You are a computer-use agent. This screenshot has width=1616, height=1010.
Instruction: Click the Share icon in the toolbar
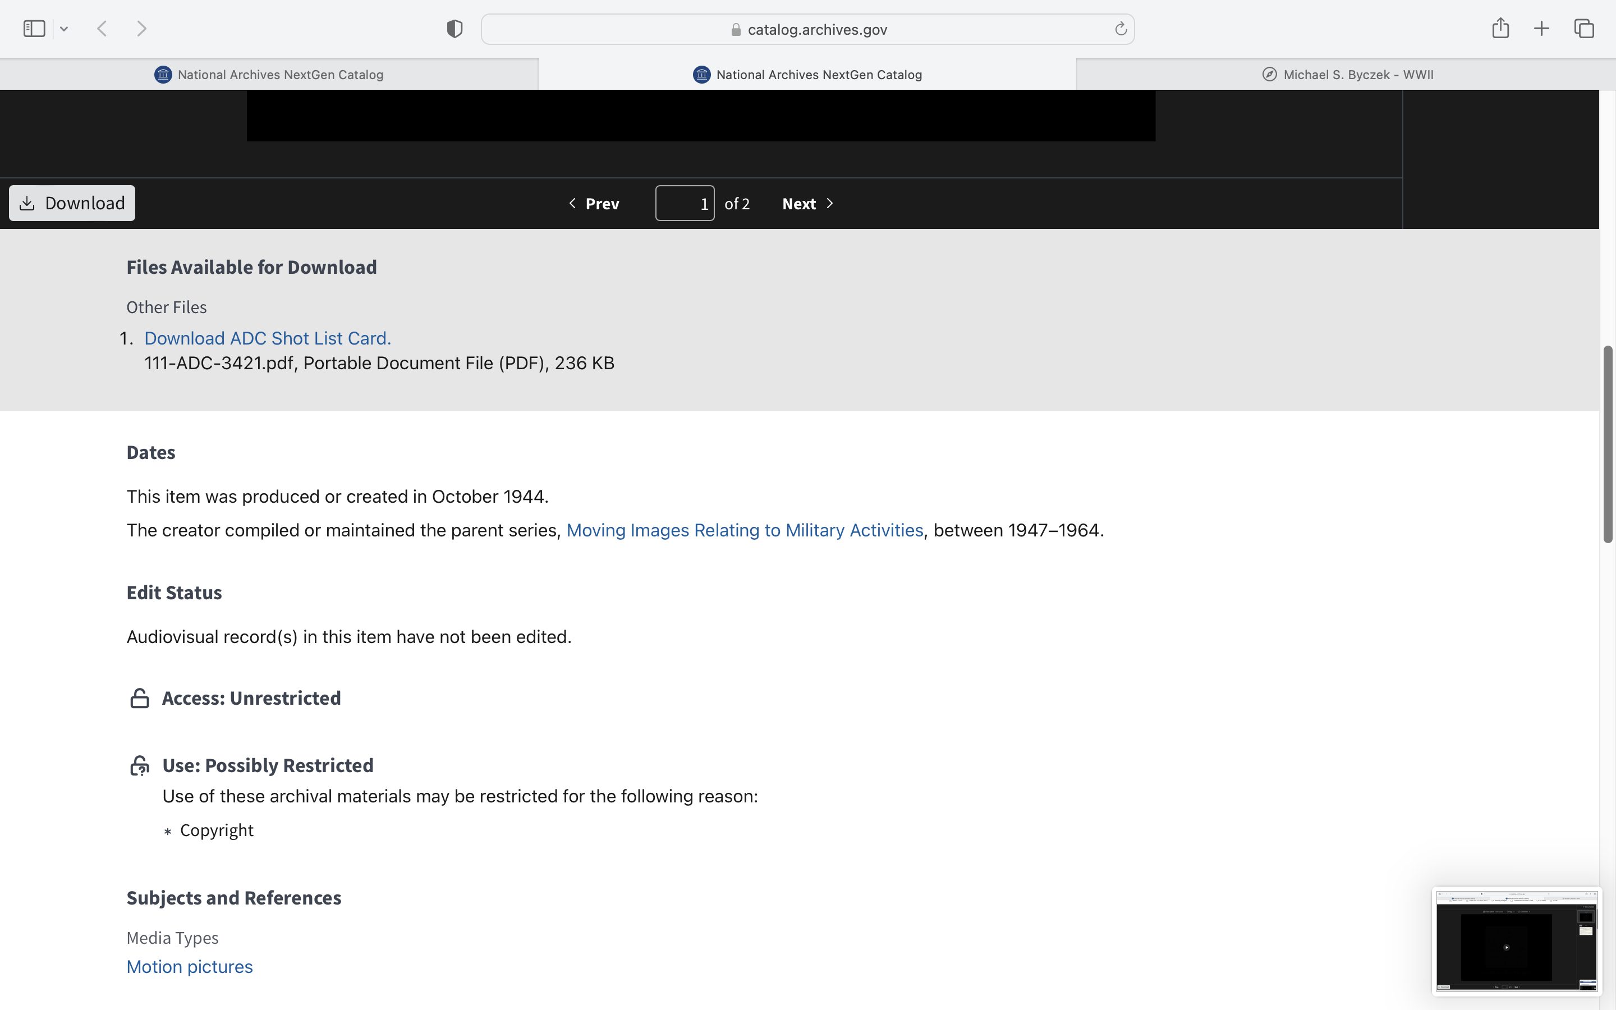coord(1500,28)
